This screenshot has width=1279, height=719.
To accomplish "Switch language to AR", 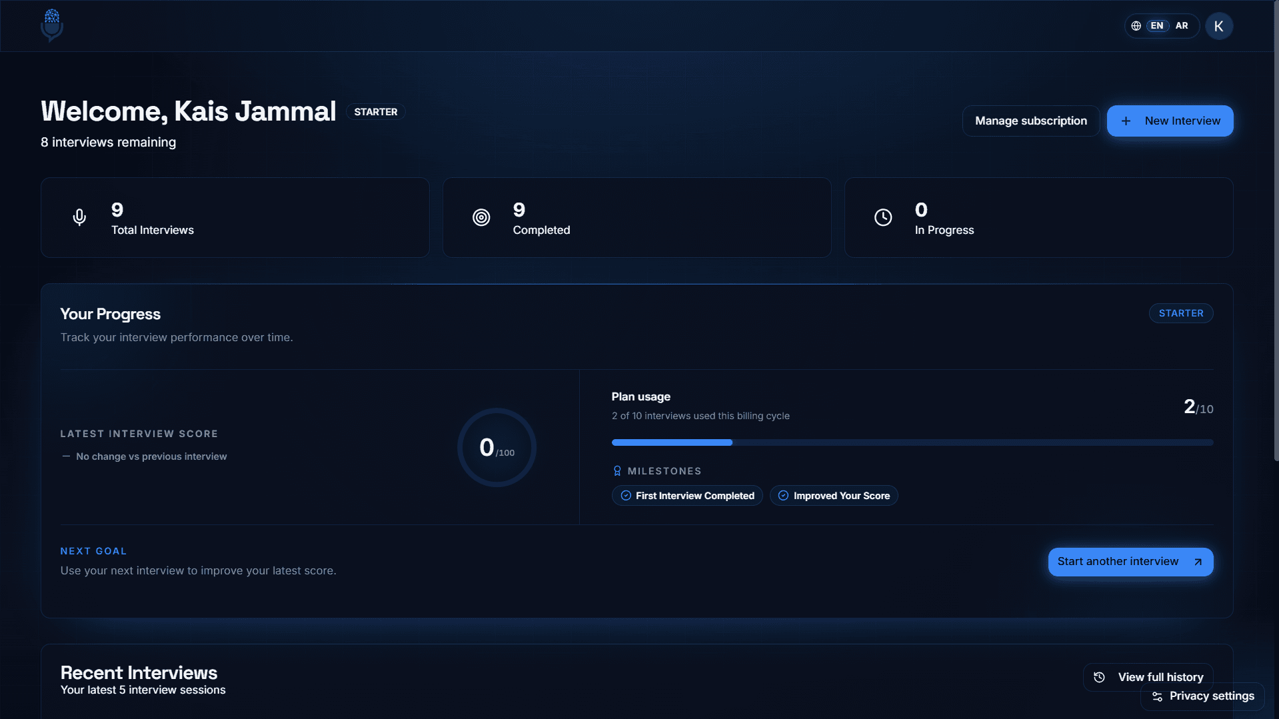I will (1182, 26).
